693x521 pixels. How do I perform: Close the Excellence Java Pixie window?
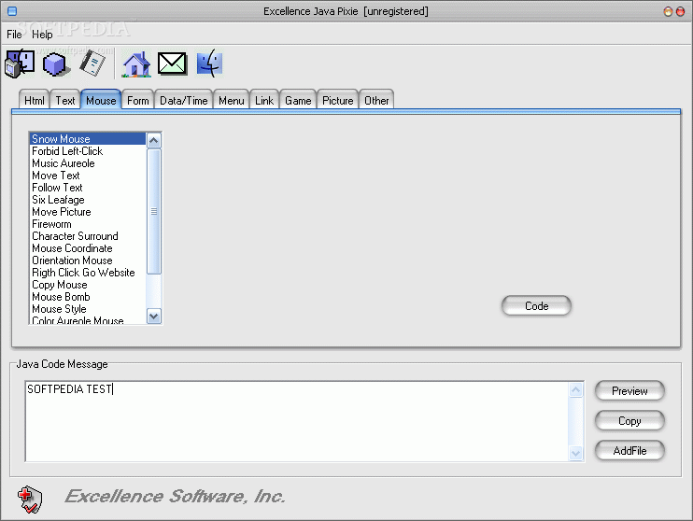681,11
